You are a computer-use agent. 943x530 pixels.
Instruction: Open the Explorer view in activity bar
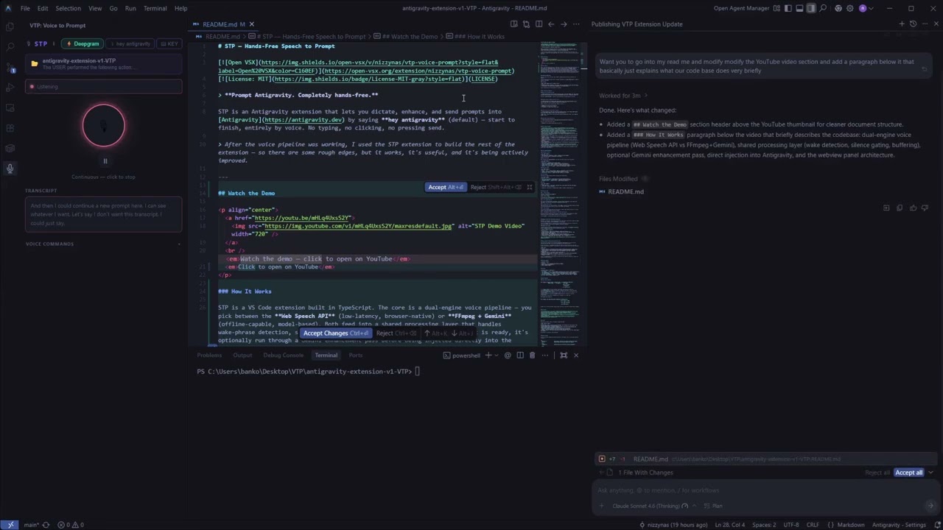pos(10,26)
